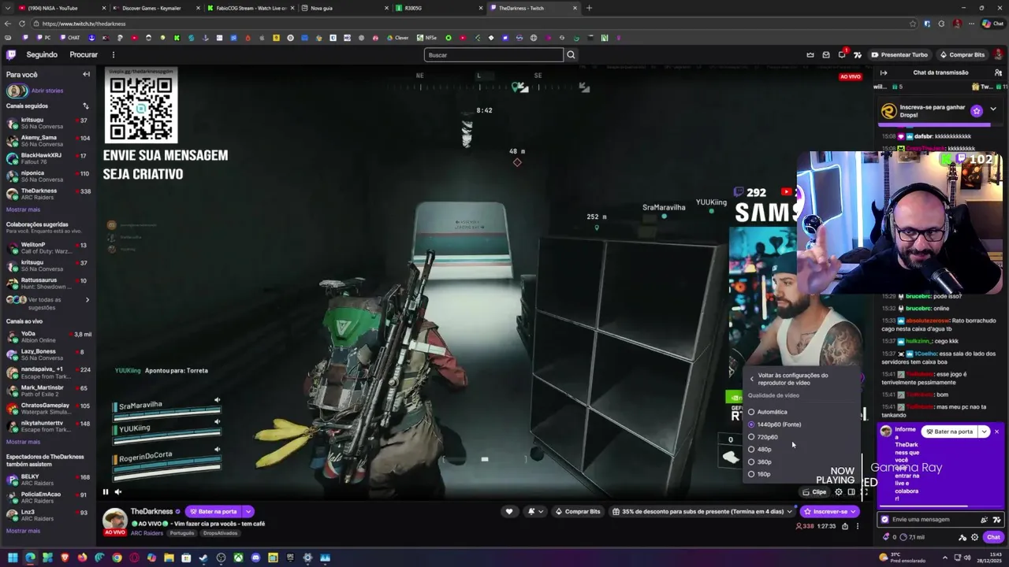The image size is (1009, 567).
Task: Switch to Nova guia browser tab
Action: pyautogui.click(x=343, y=8)
